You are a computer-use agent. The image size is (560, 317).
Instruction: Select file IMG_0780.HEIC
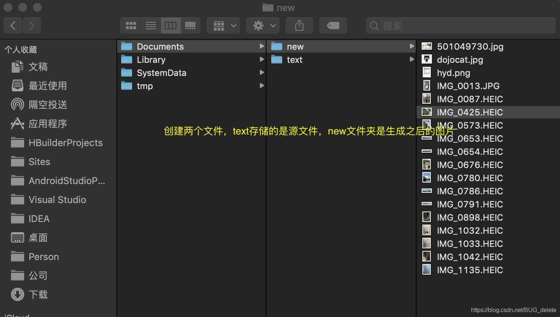coord(488,178)
